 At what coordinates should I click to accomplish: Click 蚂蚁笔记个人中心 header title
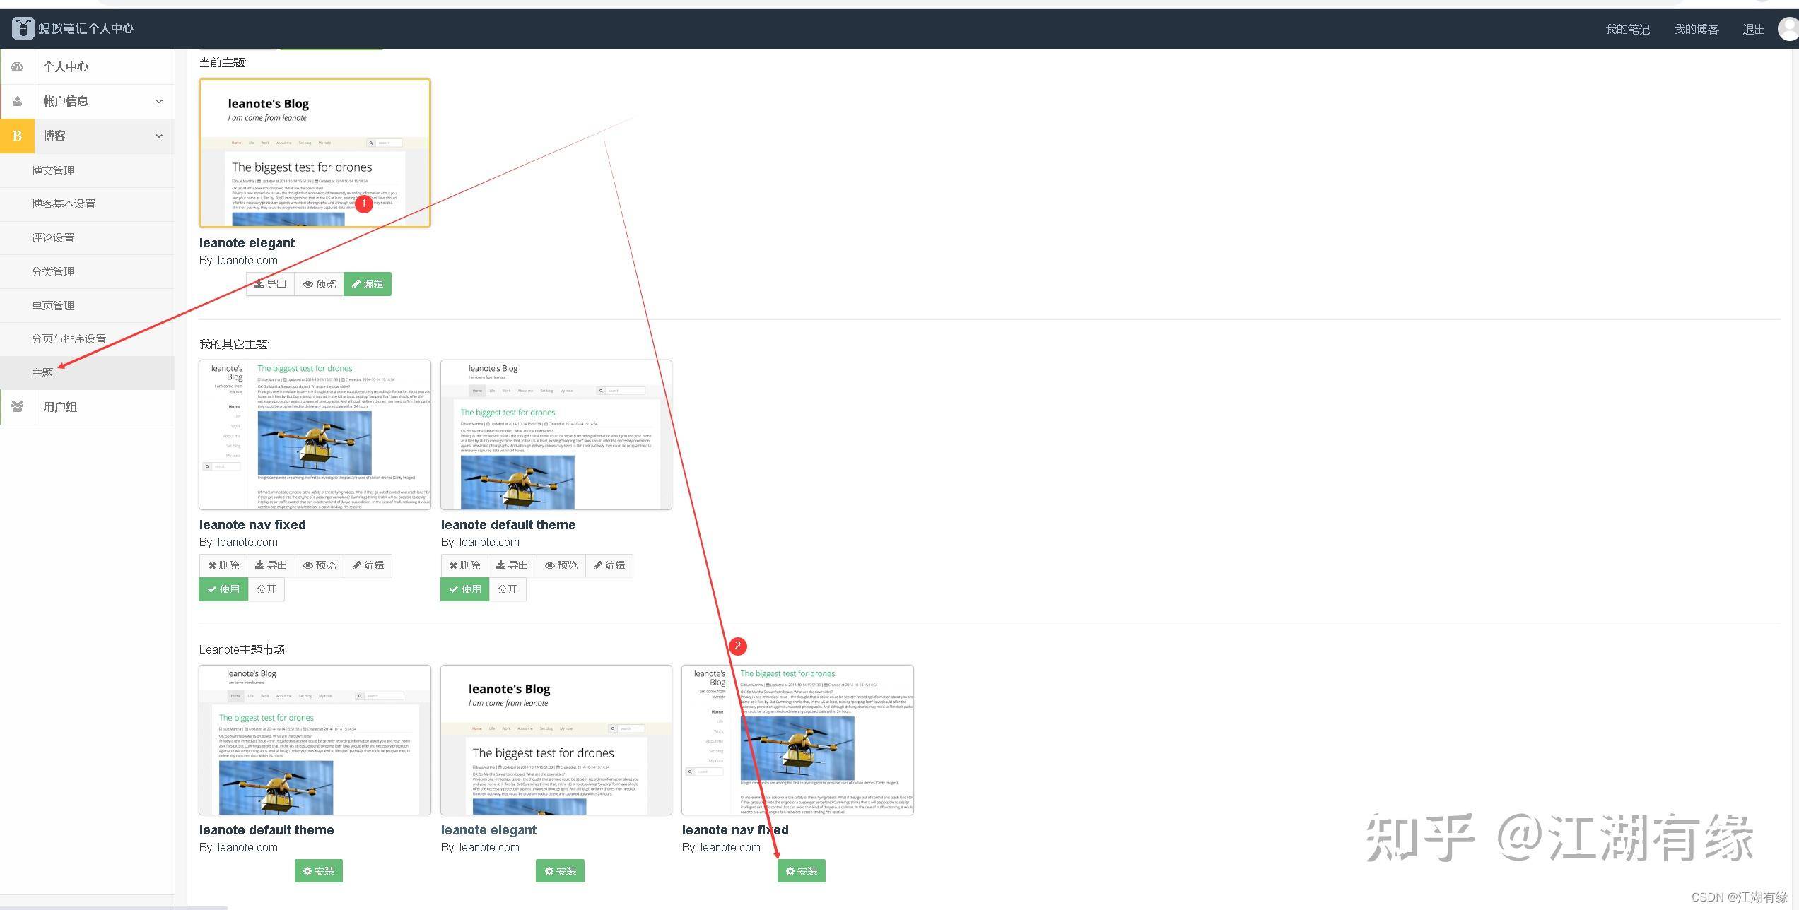point(86,28)
